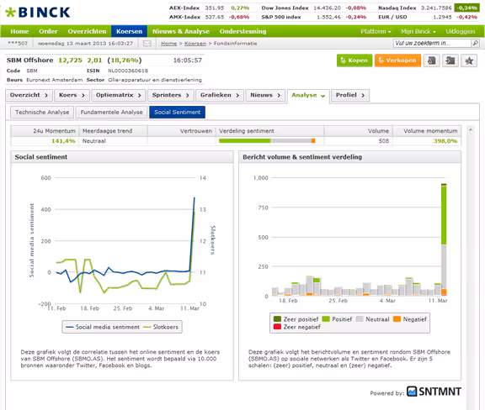Expand the Koers tab
Image resolution: width=485 pixels, height=410 pixels.
(x=72, y=95)
